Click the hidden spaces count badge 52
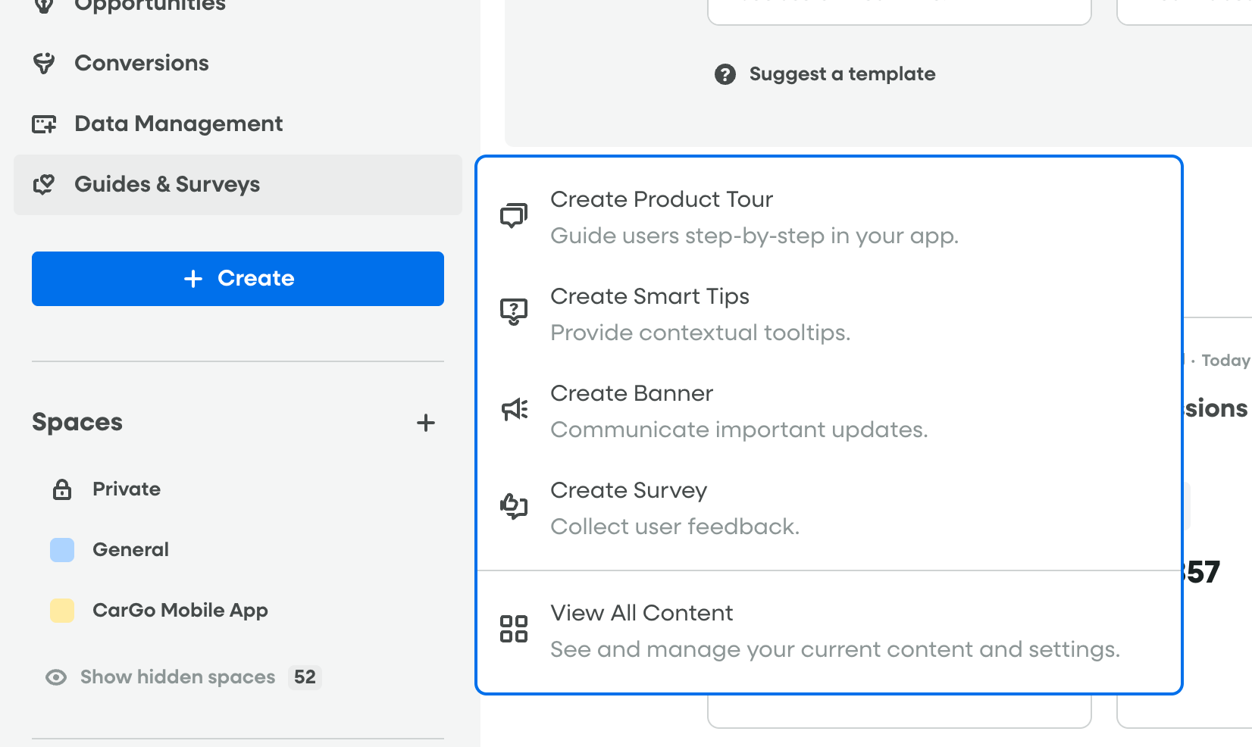Image resolution: width=1252 pixels, height=747 pixels. tap(305, 677)
